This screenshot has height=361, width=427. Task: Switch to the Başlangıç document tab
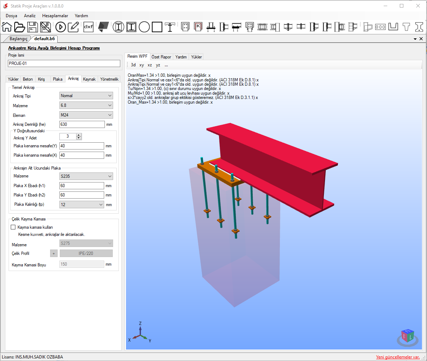[19, 39]
